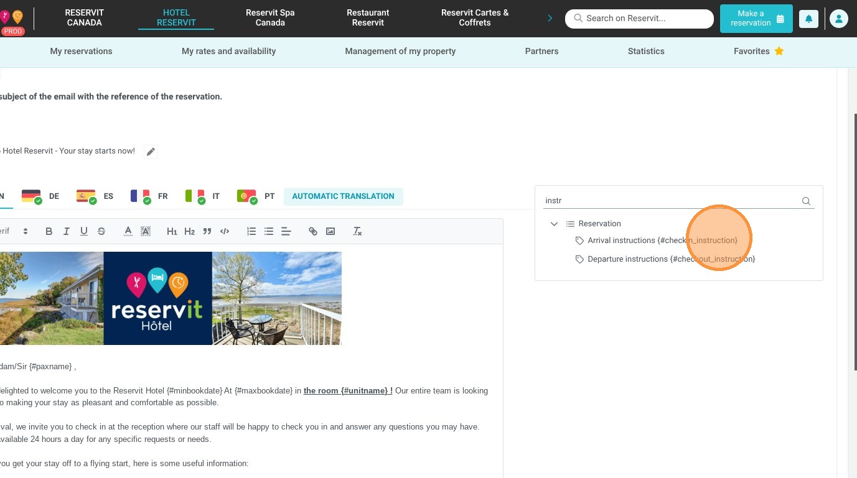Viewport: 857px width, 478px height.
Task: Open the Favorites menu
Action: click(x=759, y=52)
